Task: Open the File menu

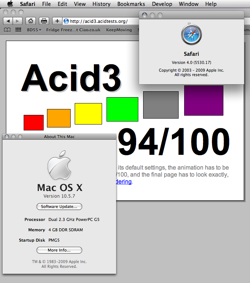Action: click(x=47, y=4)
